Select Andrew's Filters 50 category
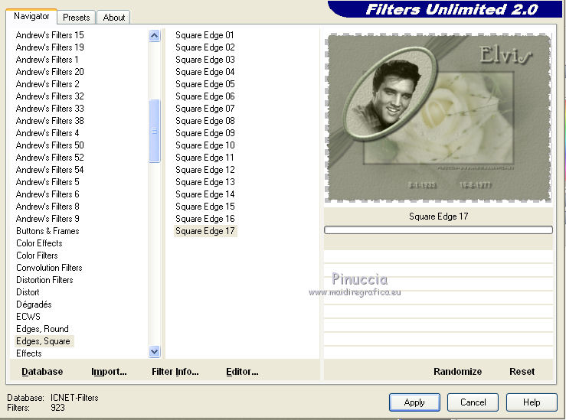This screenshot has height=420, width=566. pos(50,145)
